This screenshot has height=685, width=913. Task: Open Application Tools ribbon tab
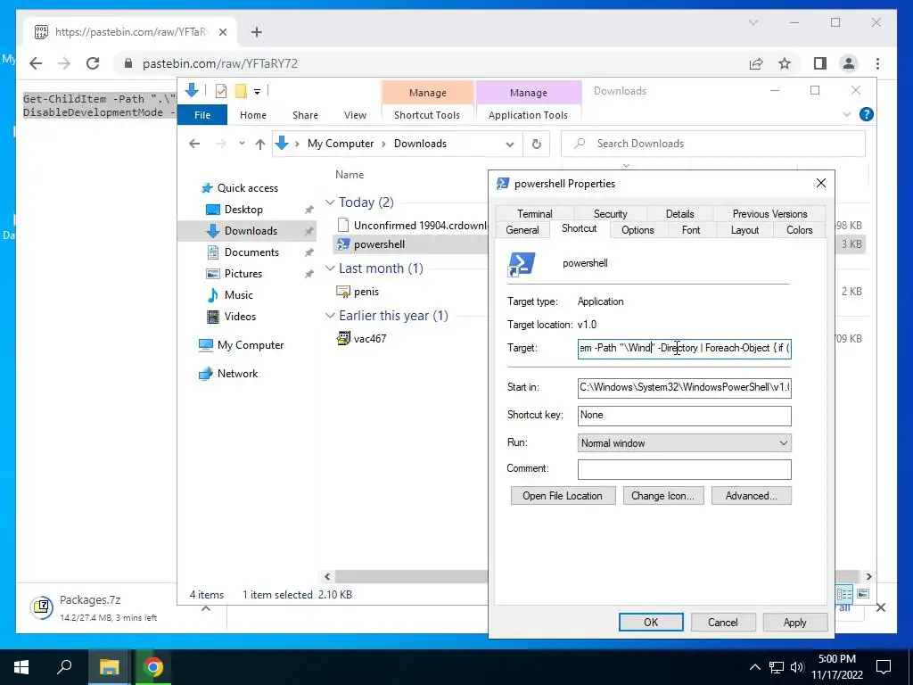click(528, 115)
